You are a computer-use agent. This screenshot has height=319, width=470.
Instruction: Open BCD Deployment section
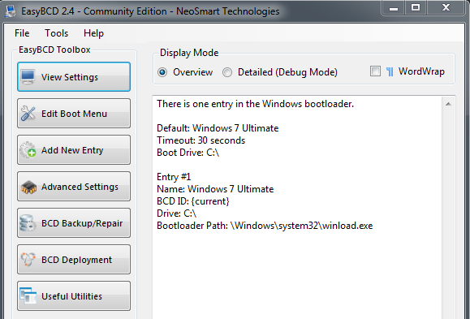click(74, 259)
